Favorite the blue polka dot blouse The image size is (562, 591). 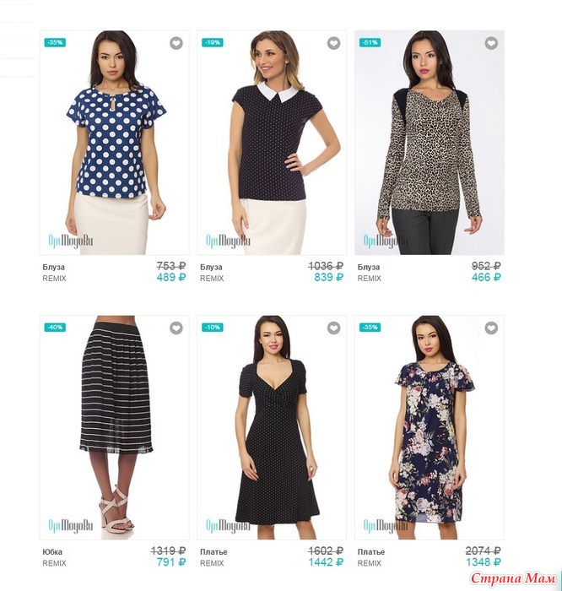[x=176, y=43]
